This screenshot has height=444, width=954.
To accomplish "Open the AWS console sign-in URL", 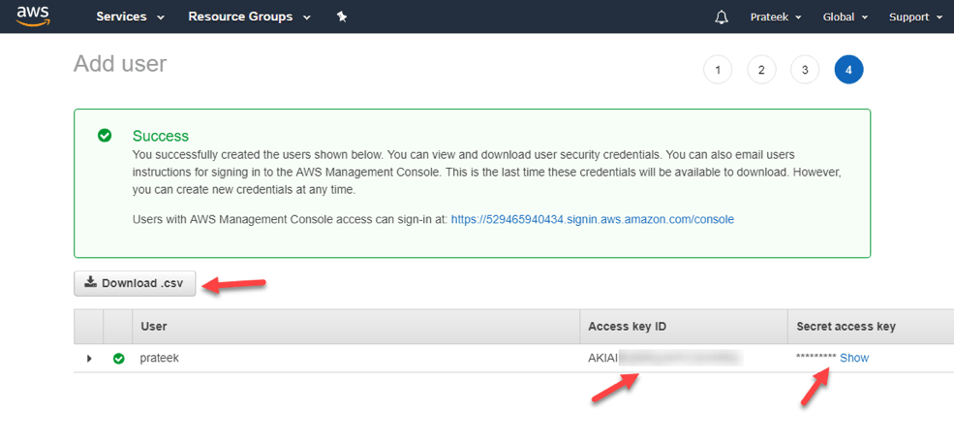I will coord(593,219).
